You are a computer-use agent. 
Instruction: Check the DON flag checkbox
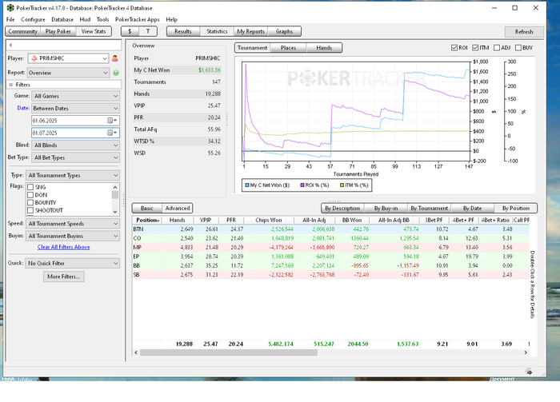click(x=30, y=195)
